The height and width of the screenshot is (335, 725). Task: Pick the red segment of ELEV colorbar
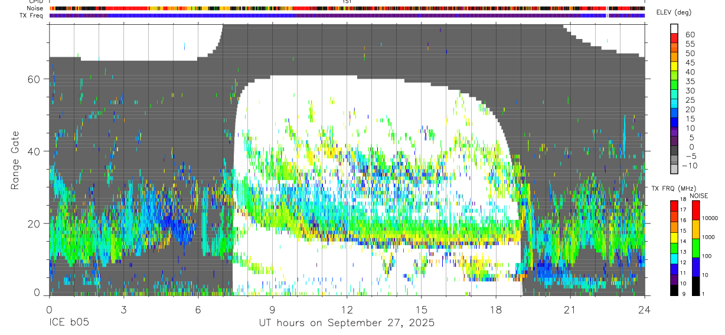(x=674, y=38)
